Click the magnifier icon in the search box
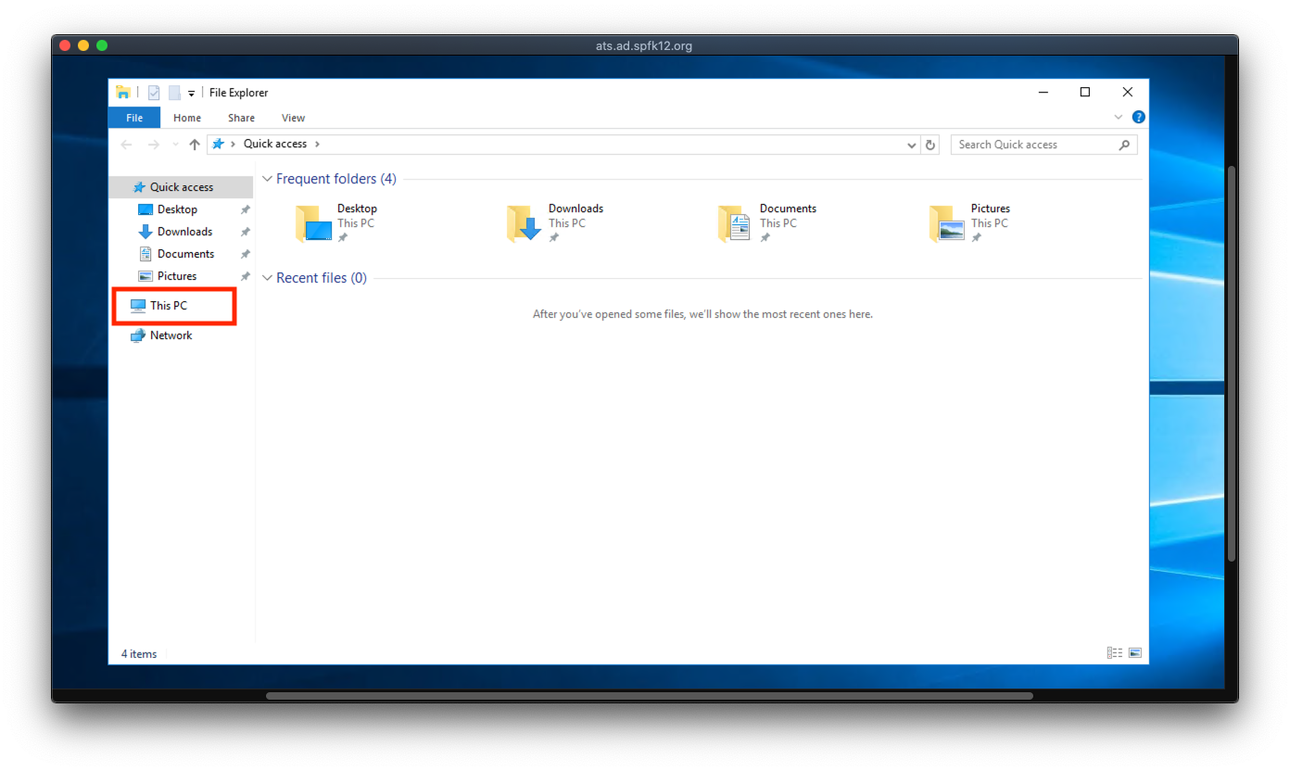1290x771 pixels. point(1124,145)
